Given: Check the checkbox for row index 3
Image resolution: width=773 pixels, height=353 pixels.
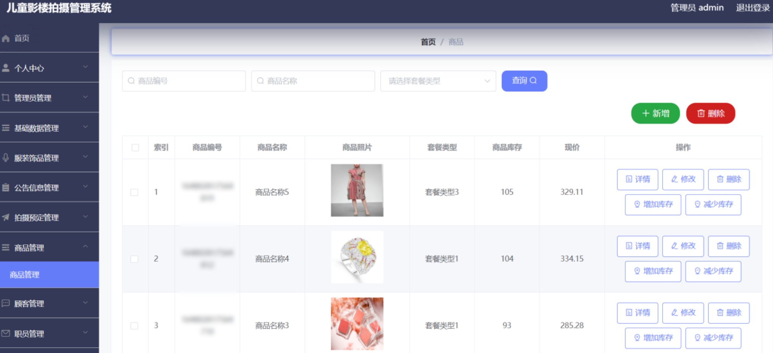Looking at the screenshot, I should tap(134, 326).
